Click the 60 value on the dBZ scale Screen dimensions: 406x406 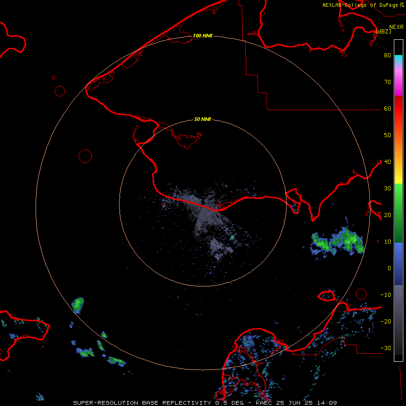point(388,108)
